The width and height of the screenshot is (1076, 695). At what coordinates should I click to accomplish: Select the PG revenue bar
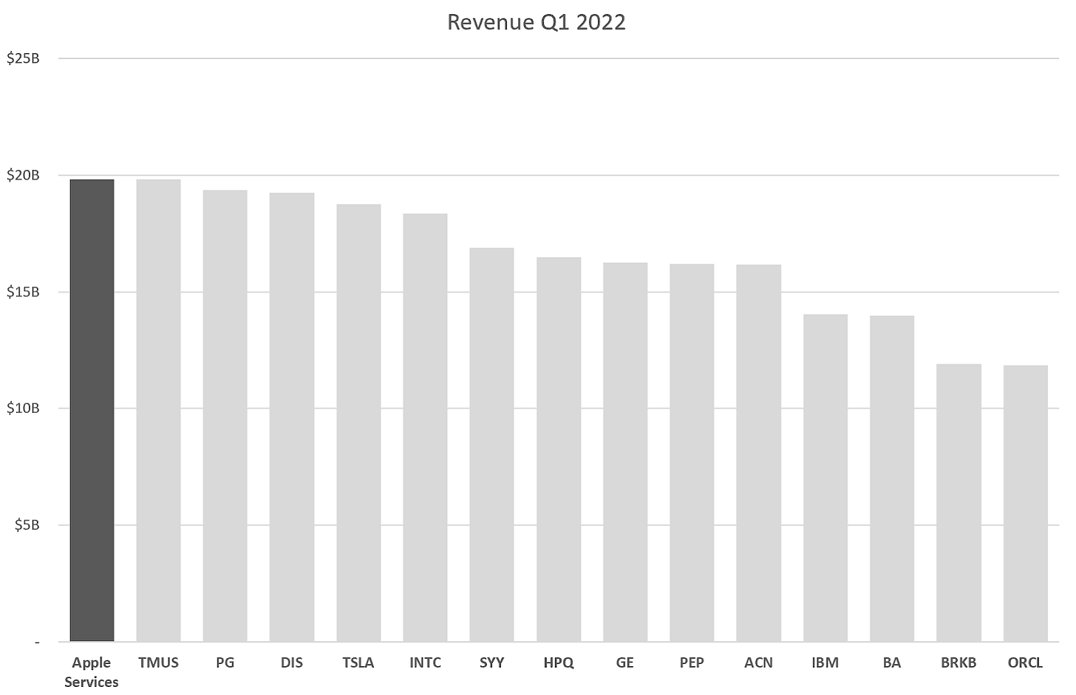(225, 416)
